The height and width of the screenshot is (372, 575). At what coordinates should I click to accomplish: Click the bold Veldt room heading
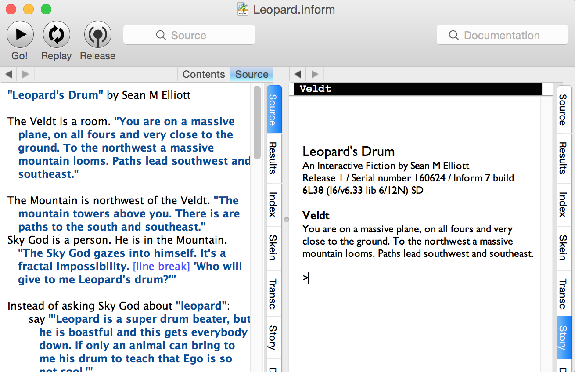pyautogui.click(x=316, y=216)
